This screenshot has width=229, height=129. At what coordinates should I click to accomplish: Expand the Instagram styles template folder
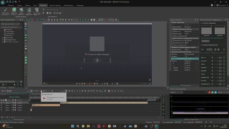tap(3, 40)
